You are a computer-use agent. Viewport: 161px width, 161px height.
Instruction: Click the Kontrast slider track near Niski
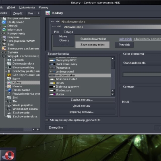click(x=146, y=102)
